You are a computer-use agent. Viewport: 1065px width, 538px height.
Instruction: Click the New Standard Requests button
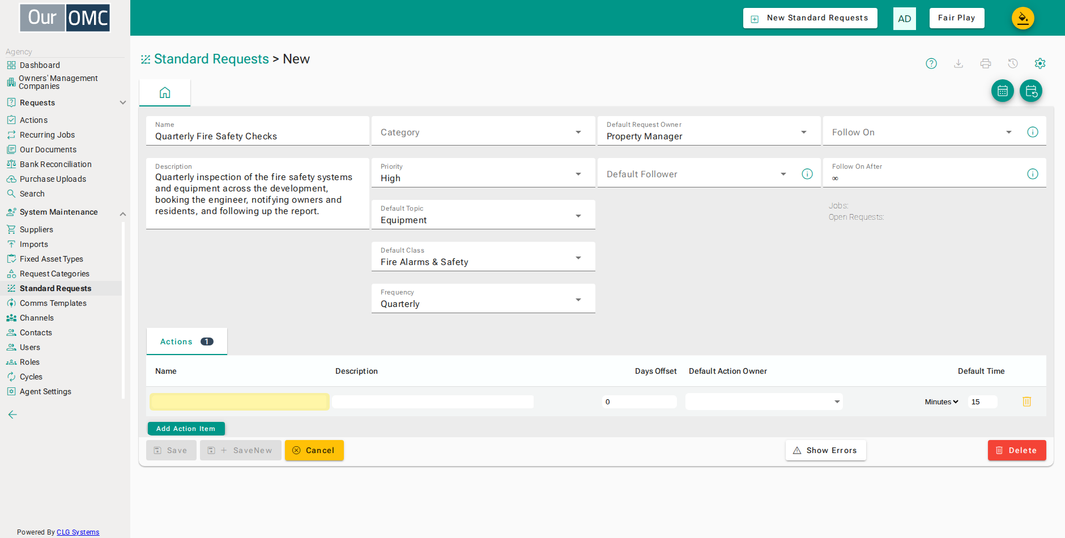click(x=810, y=18)
